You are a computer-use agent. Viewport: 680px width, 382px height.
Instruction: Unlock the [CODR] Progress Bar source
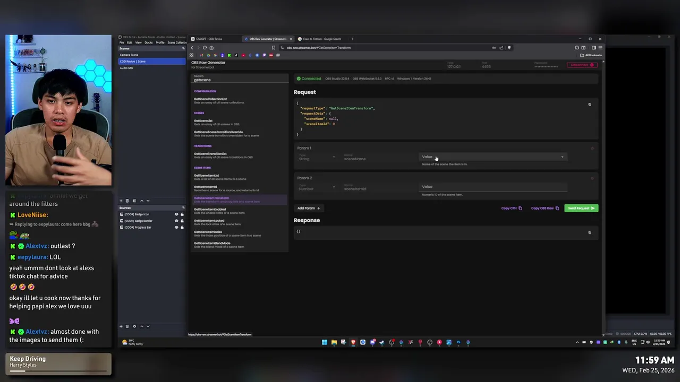click(182, 227)
